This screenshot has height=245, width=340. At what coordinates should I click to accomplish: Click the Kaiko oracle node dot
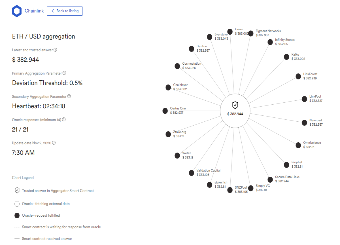click(287, 57)
